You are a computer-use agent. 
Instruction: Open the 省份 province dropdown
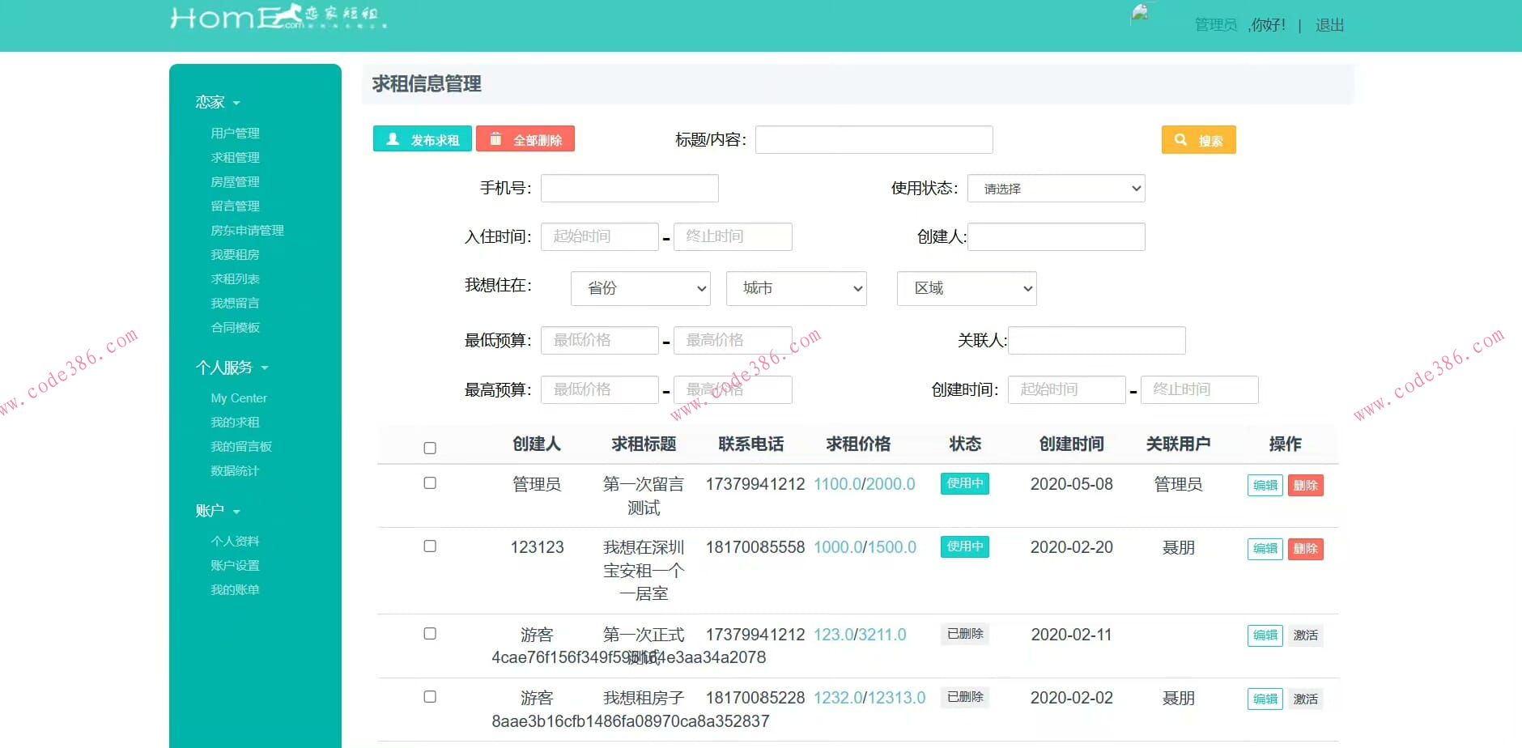point(640,288)
